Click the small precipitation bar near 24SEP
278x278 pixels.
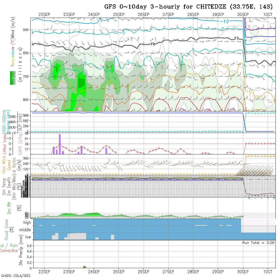[x=85, y=267]
